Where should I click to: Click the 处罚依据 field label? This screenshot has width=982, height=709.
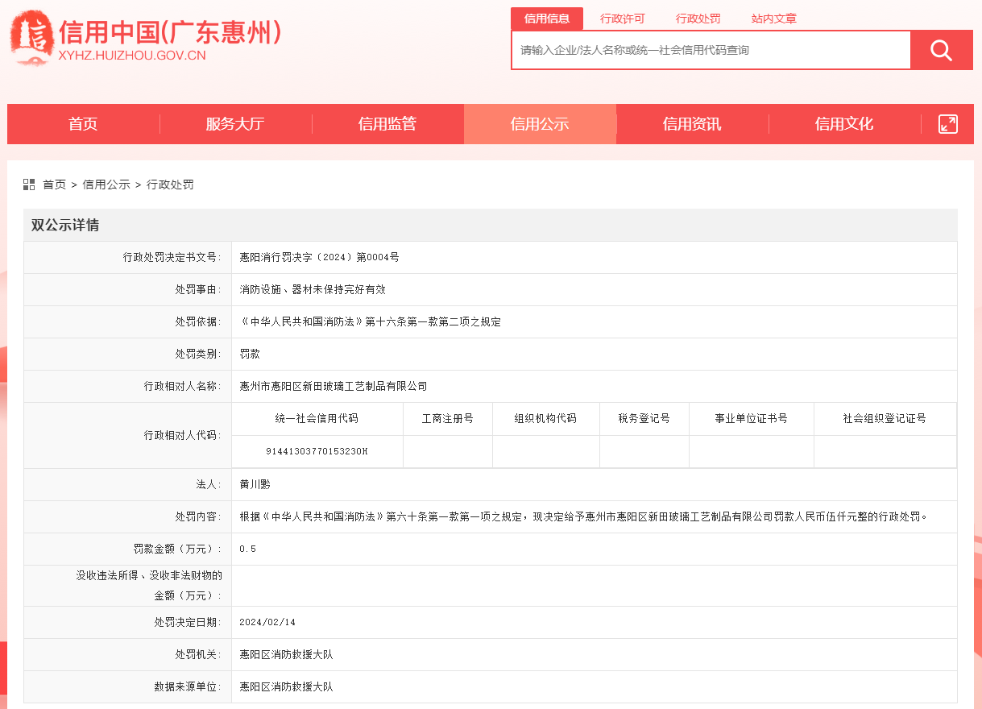tap(197, 321)
